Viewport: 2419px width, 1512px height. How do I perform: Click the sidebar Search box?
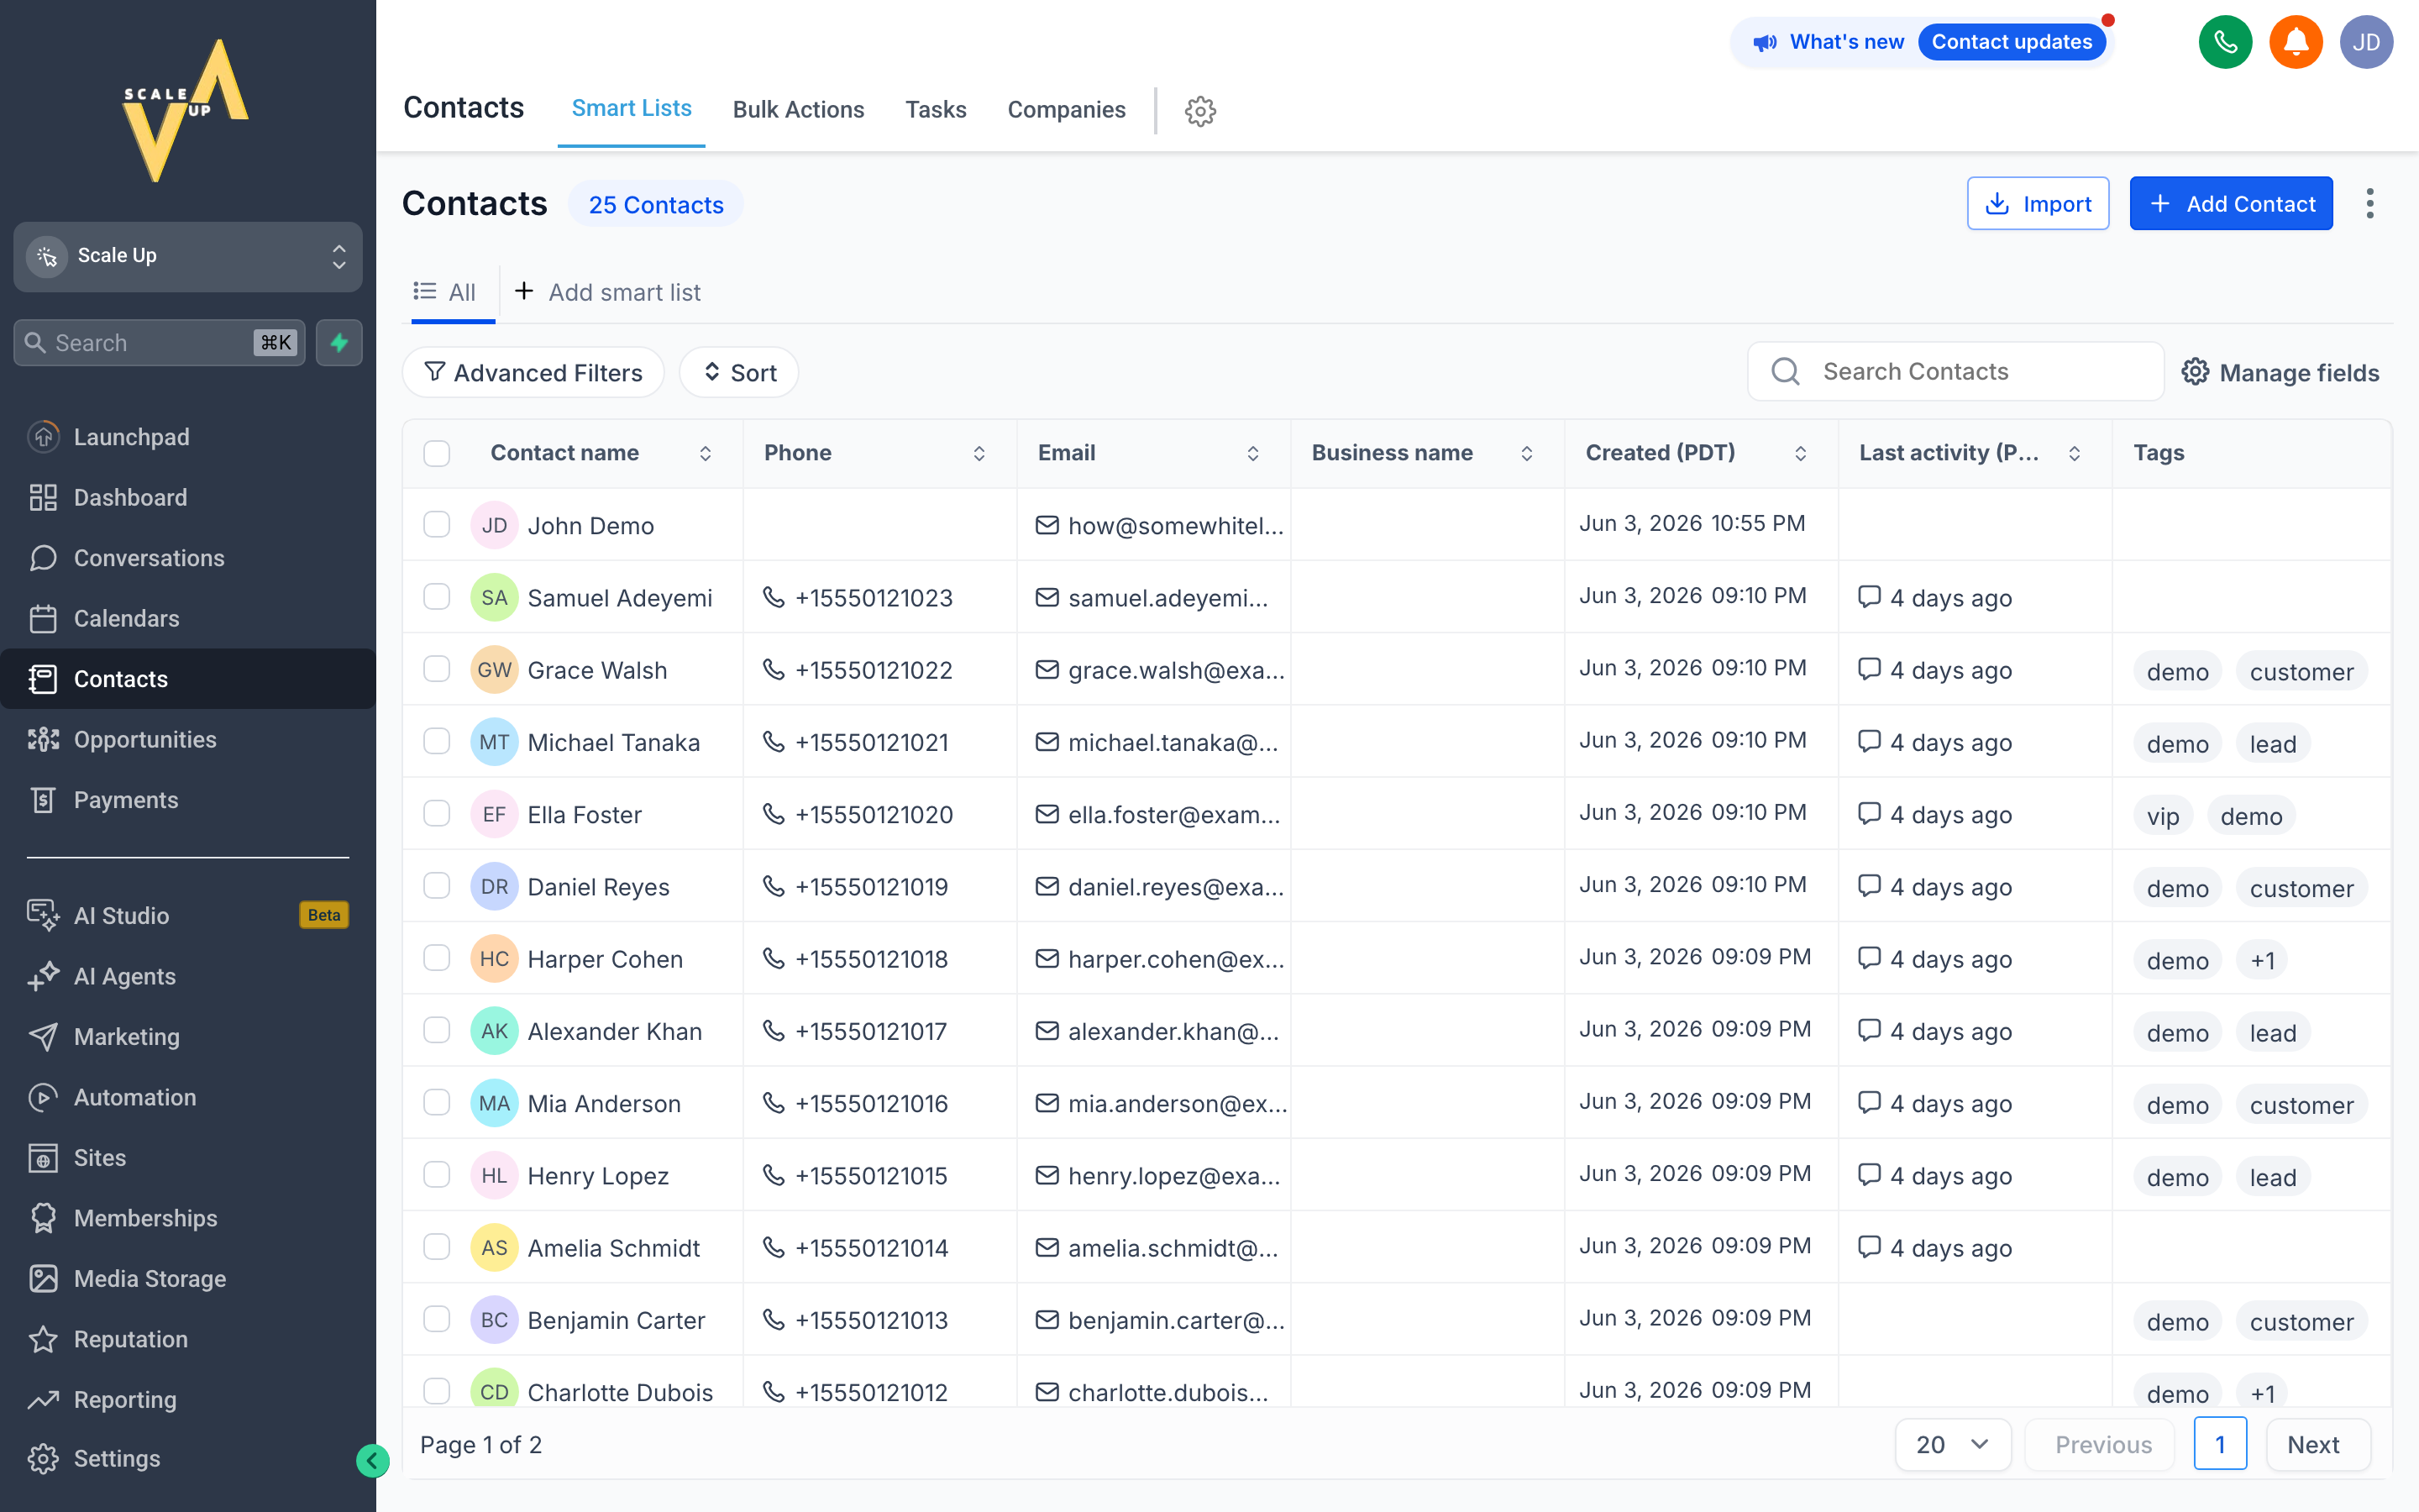click(x=159, y=343)
